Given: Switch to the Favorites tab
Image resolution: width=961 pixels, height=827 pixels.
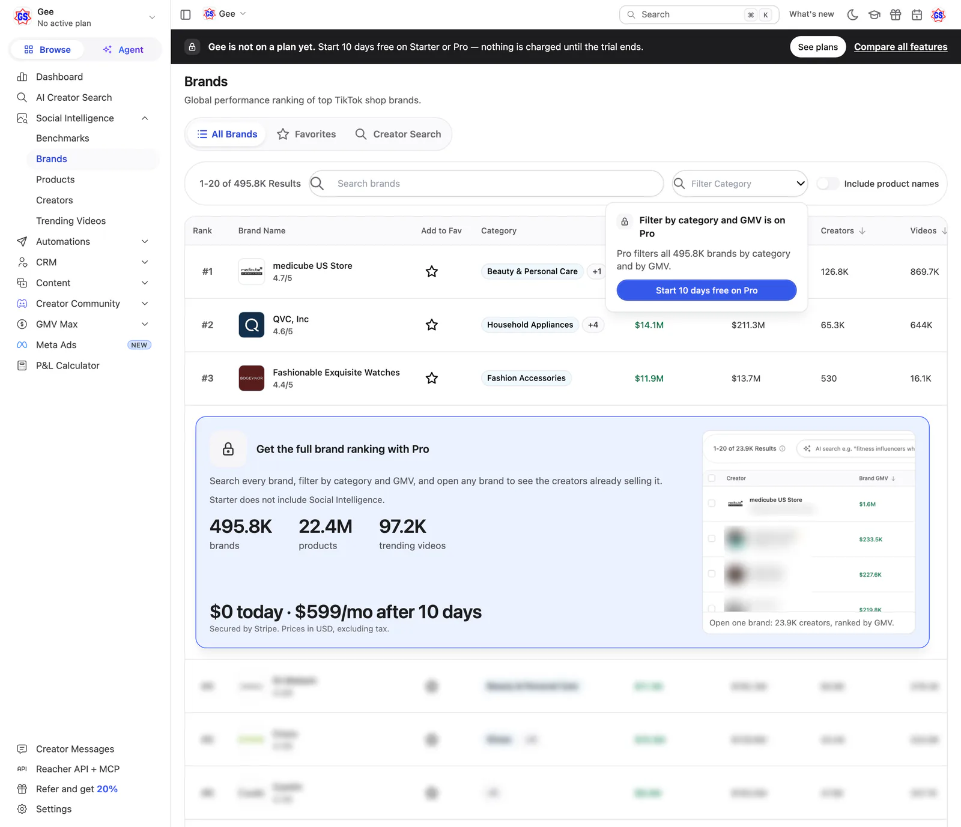Looking at the screenshot, I should [306, 134].
